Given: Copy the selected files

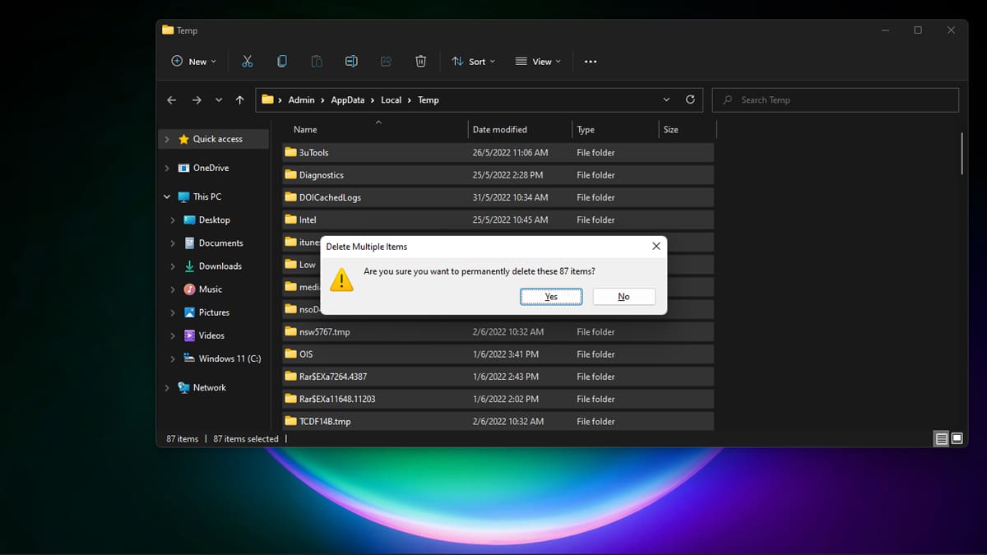Looking at the screenshot, I should (x=281, y=61).
